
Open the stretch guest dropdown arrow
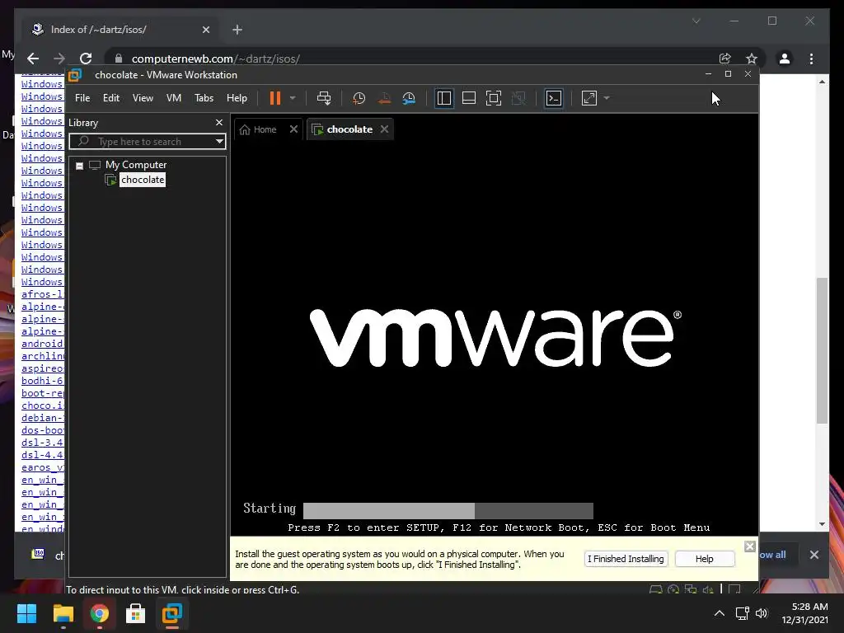607,98
